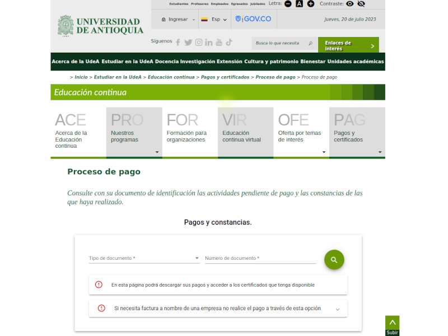Change the language using the Esp dropdown
The width and height of the screenshot is (448, 336).
tap(219, 20)
